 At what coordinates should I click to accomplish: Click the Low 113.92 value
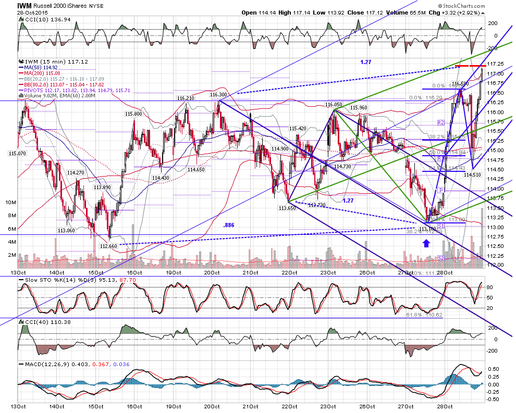point(328,13)
